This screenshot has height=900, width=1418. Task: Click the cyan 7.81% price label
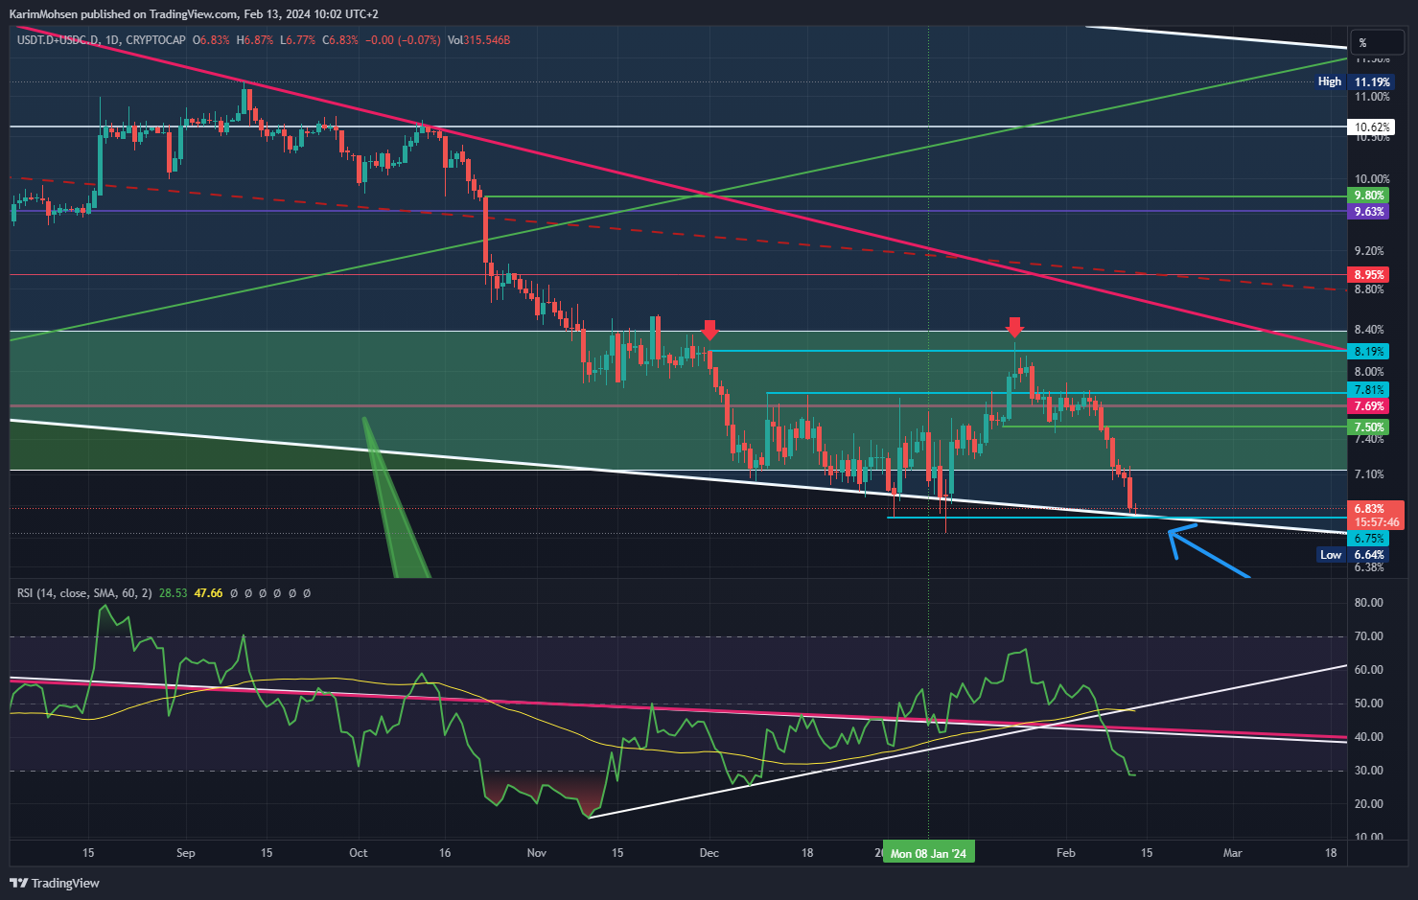tap(1369, 389)
